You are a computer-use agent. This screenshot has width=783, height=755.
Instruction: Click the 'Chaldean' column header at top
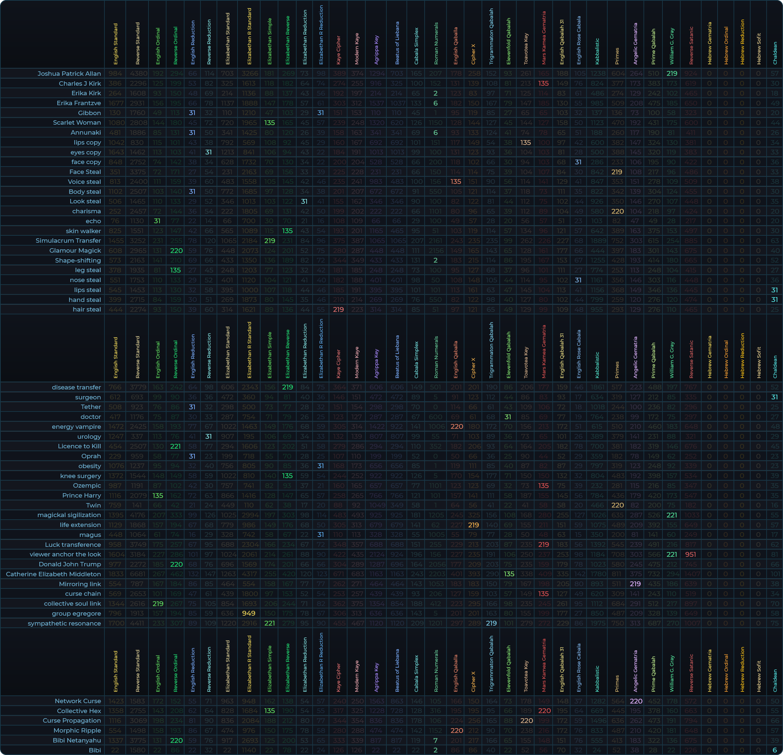775,53
